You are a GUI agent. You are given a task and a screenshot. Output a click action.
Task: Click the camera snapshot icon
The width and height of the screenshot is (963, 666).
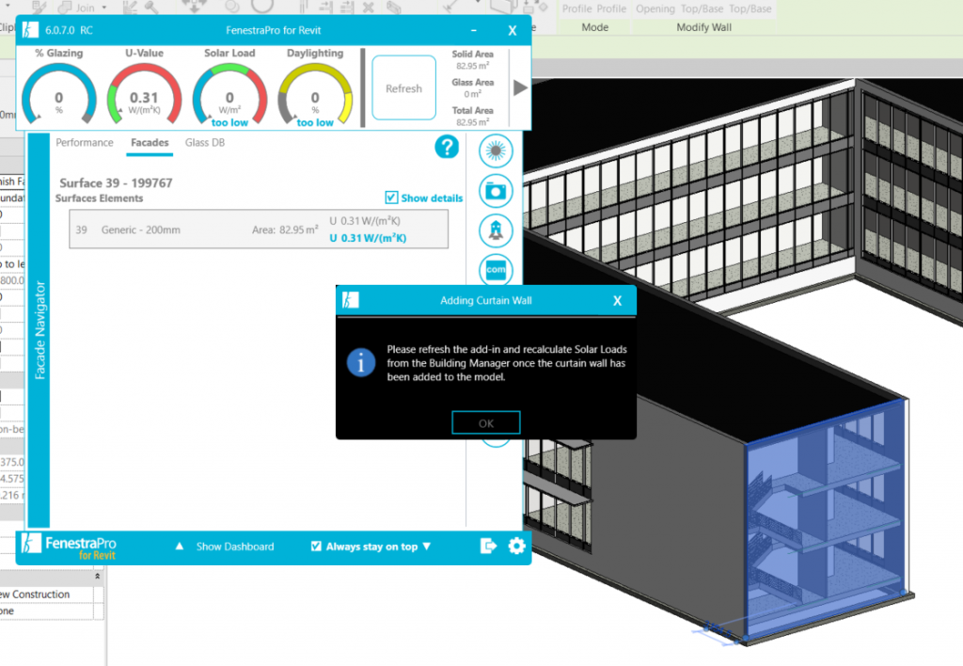coord(496,191)
